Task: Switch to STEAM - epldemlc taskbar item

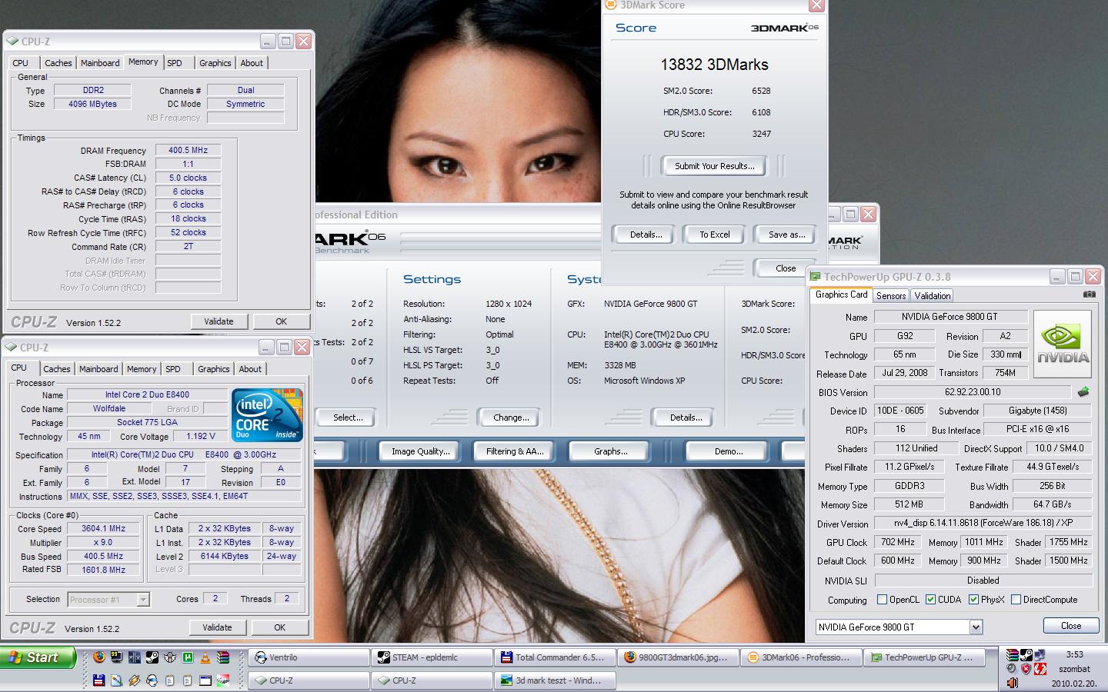Action: click(432, 657)
